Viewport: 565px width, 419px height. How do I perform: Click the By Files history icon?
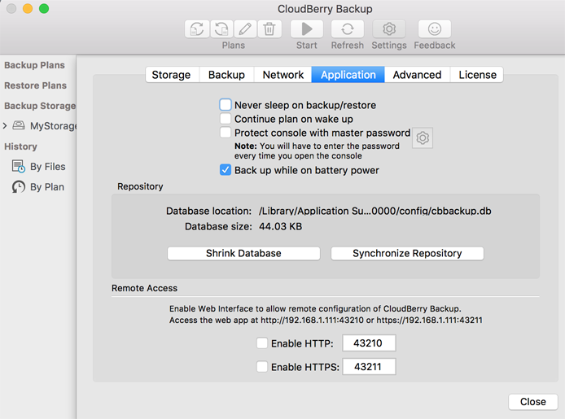click(x=19, y=166)
